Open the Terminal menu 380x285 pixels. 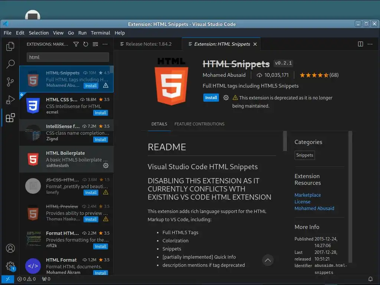click(x=100, y=33)
